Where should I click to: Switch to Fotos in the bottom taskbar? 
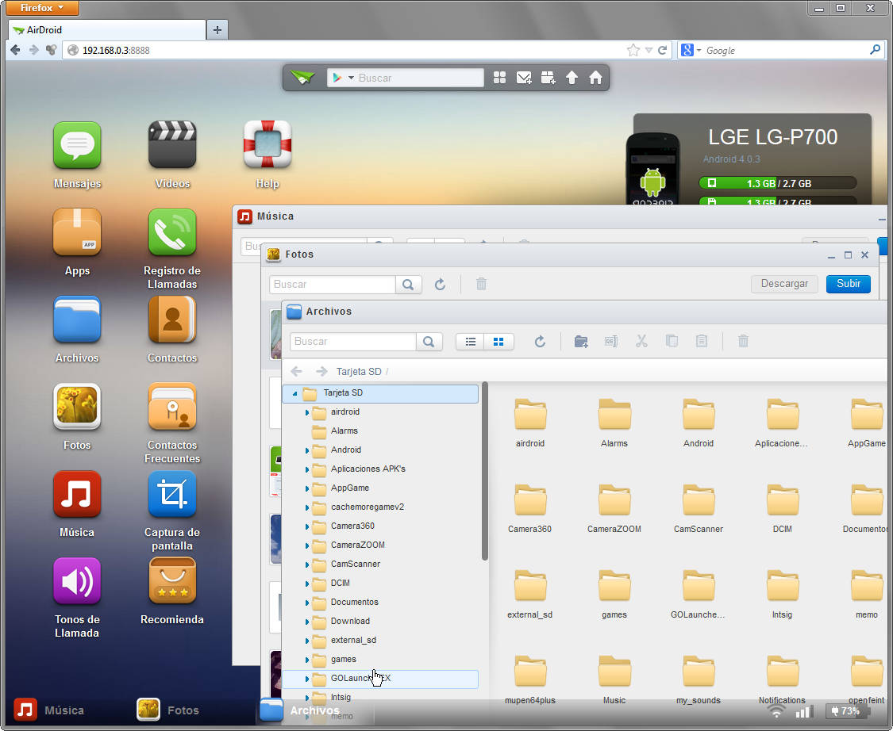[168, 710]
